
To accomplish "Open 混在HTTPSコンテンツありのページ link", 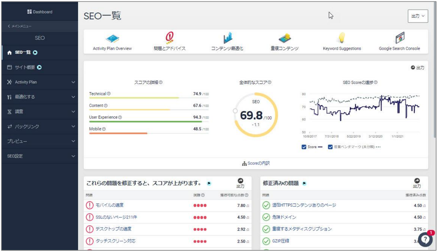I will [304, 205].
